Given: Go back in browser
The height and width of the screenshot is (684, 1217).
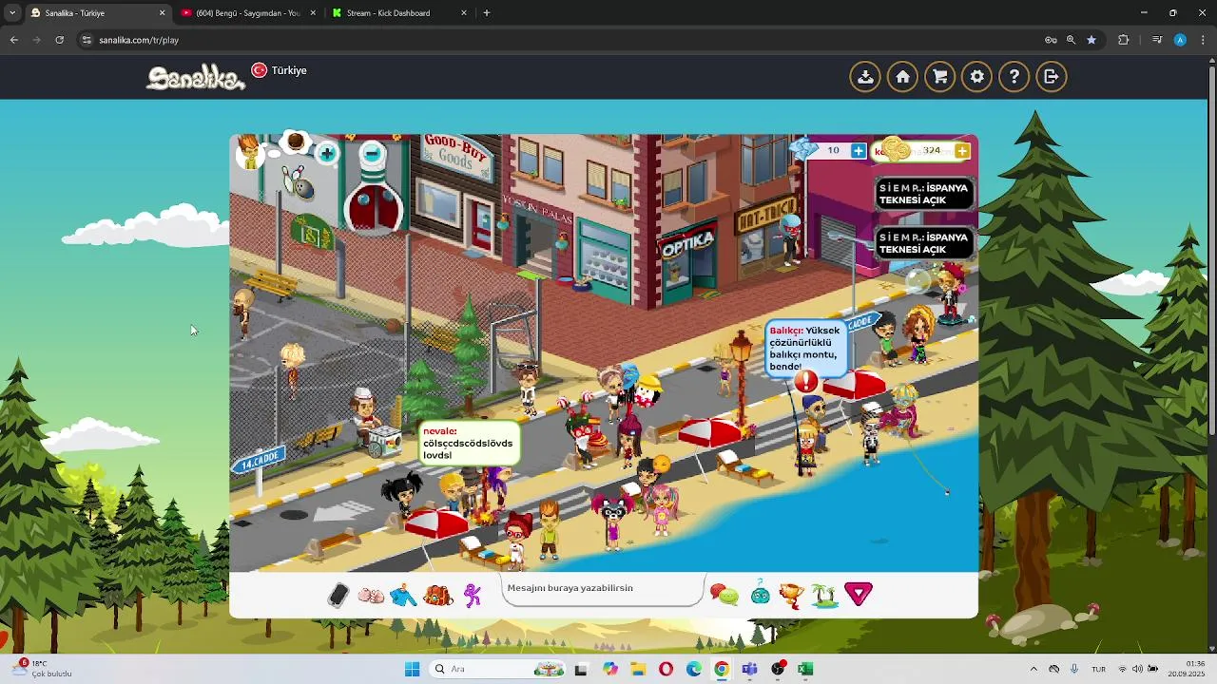Looking at the screenshot, I should click(x=13, y=40).
